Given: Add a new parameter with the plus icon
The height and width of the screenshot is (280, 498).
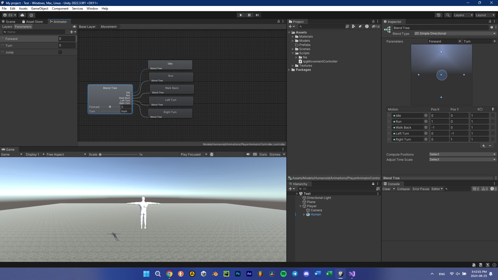Looking at the screenshot, I should click(71, 32).
